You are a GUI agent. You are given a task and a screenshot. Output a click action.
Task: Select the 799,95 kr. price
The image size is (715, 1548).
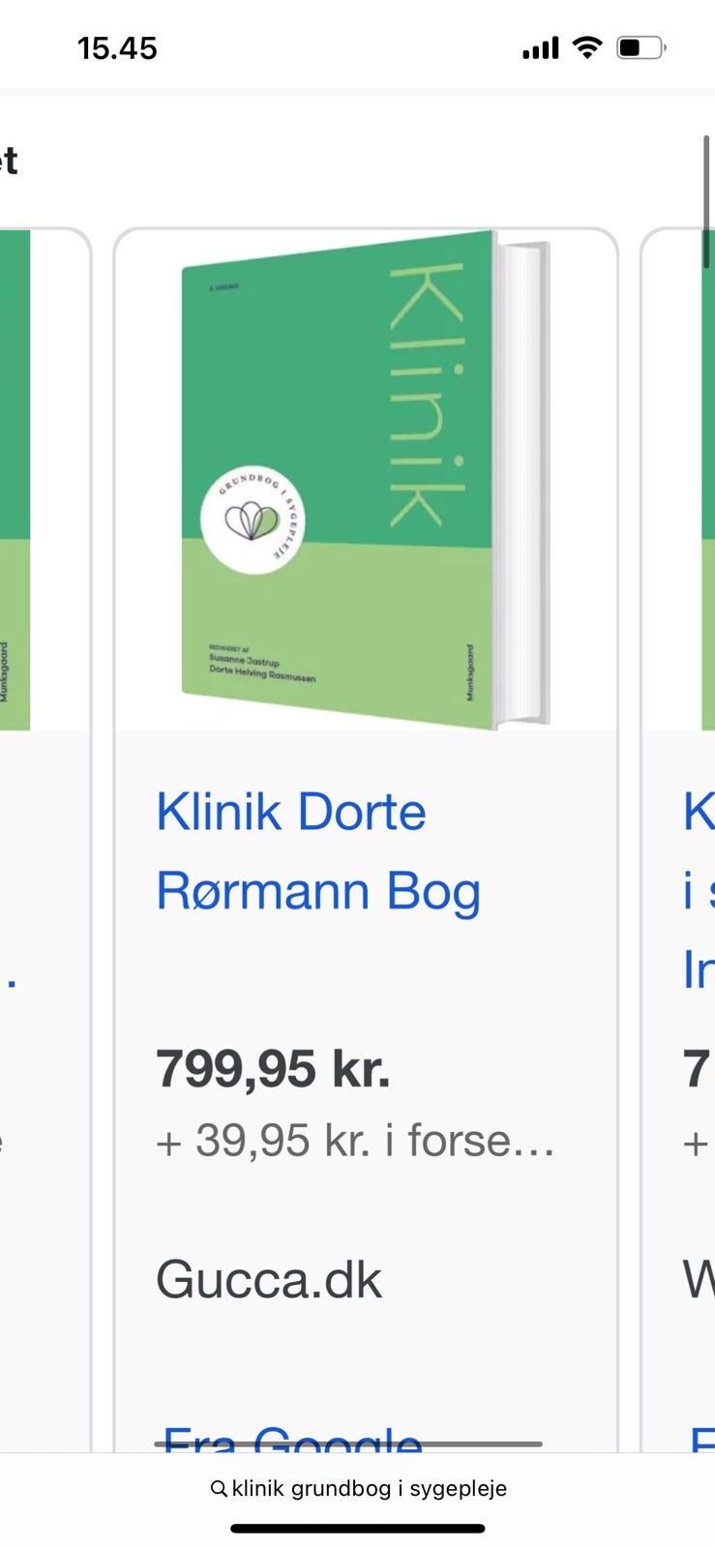(273, 1070)
